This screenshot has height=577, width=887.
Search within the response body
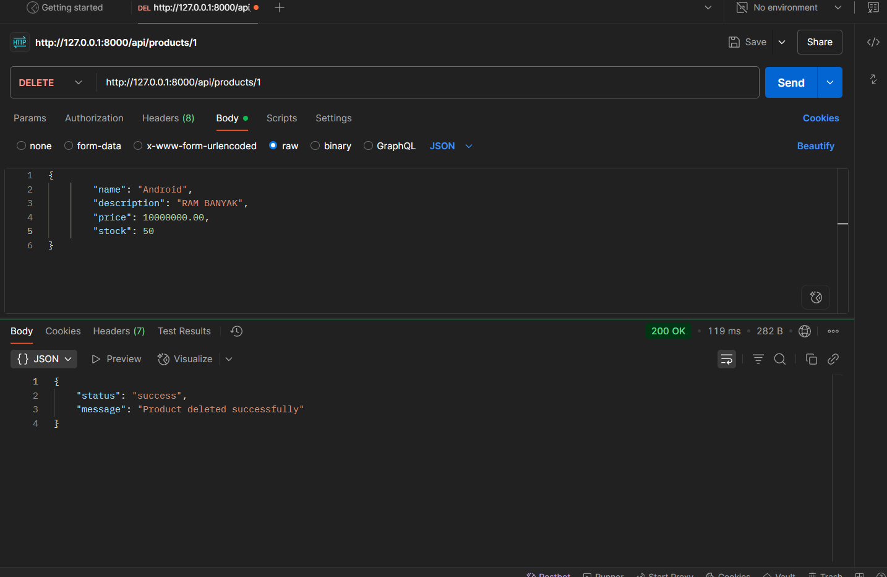click(779, 359)
